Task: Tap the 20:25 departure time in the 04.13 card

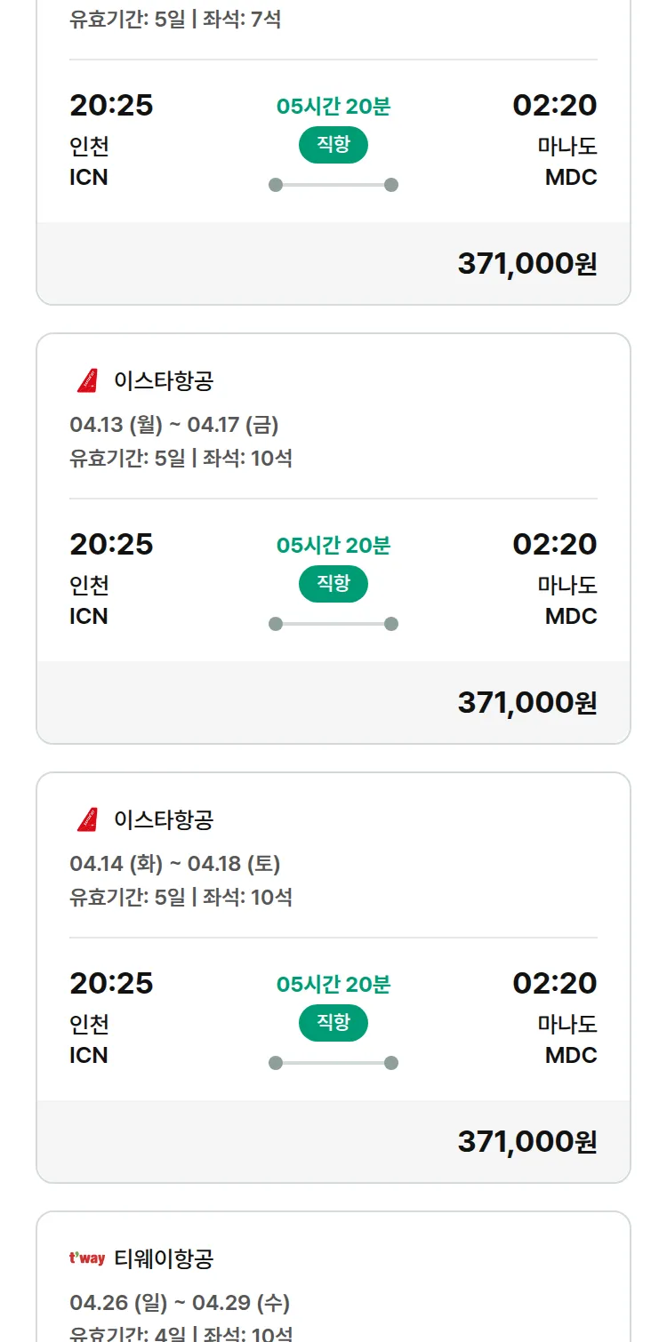Action: click(111, 544)
